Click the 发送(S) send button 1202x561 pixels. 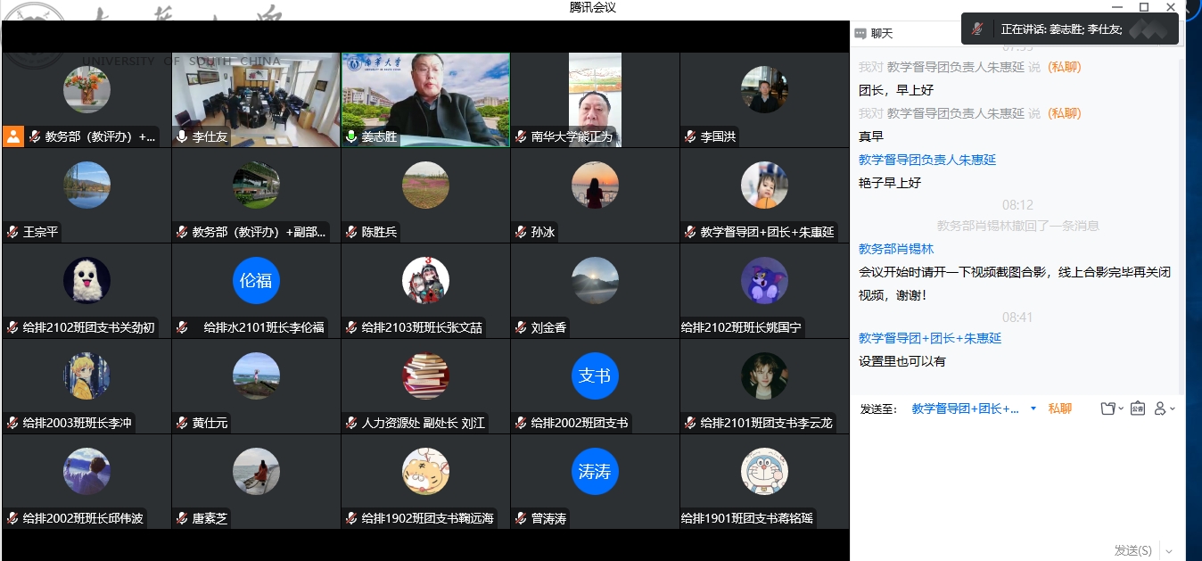coord(1132,550)
